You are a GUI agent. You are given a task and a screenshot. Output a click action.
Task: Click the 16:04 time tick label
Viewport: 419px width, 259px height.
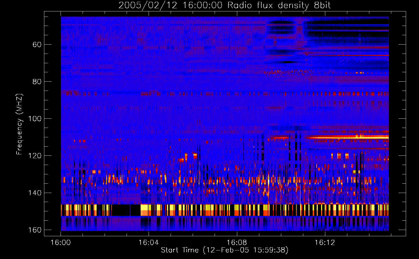[x=149, y=242]
